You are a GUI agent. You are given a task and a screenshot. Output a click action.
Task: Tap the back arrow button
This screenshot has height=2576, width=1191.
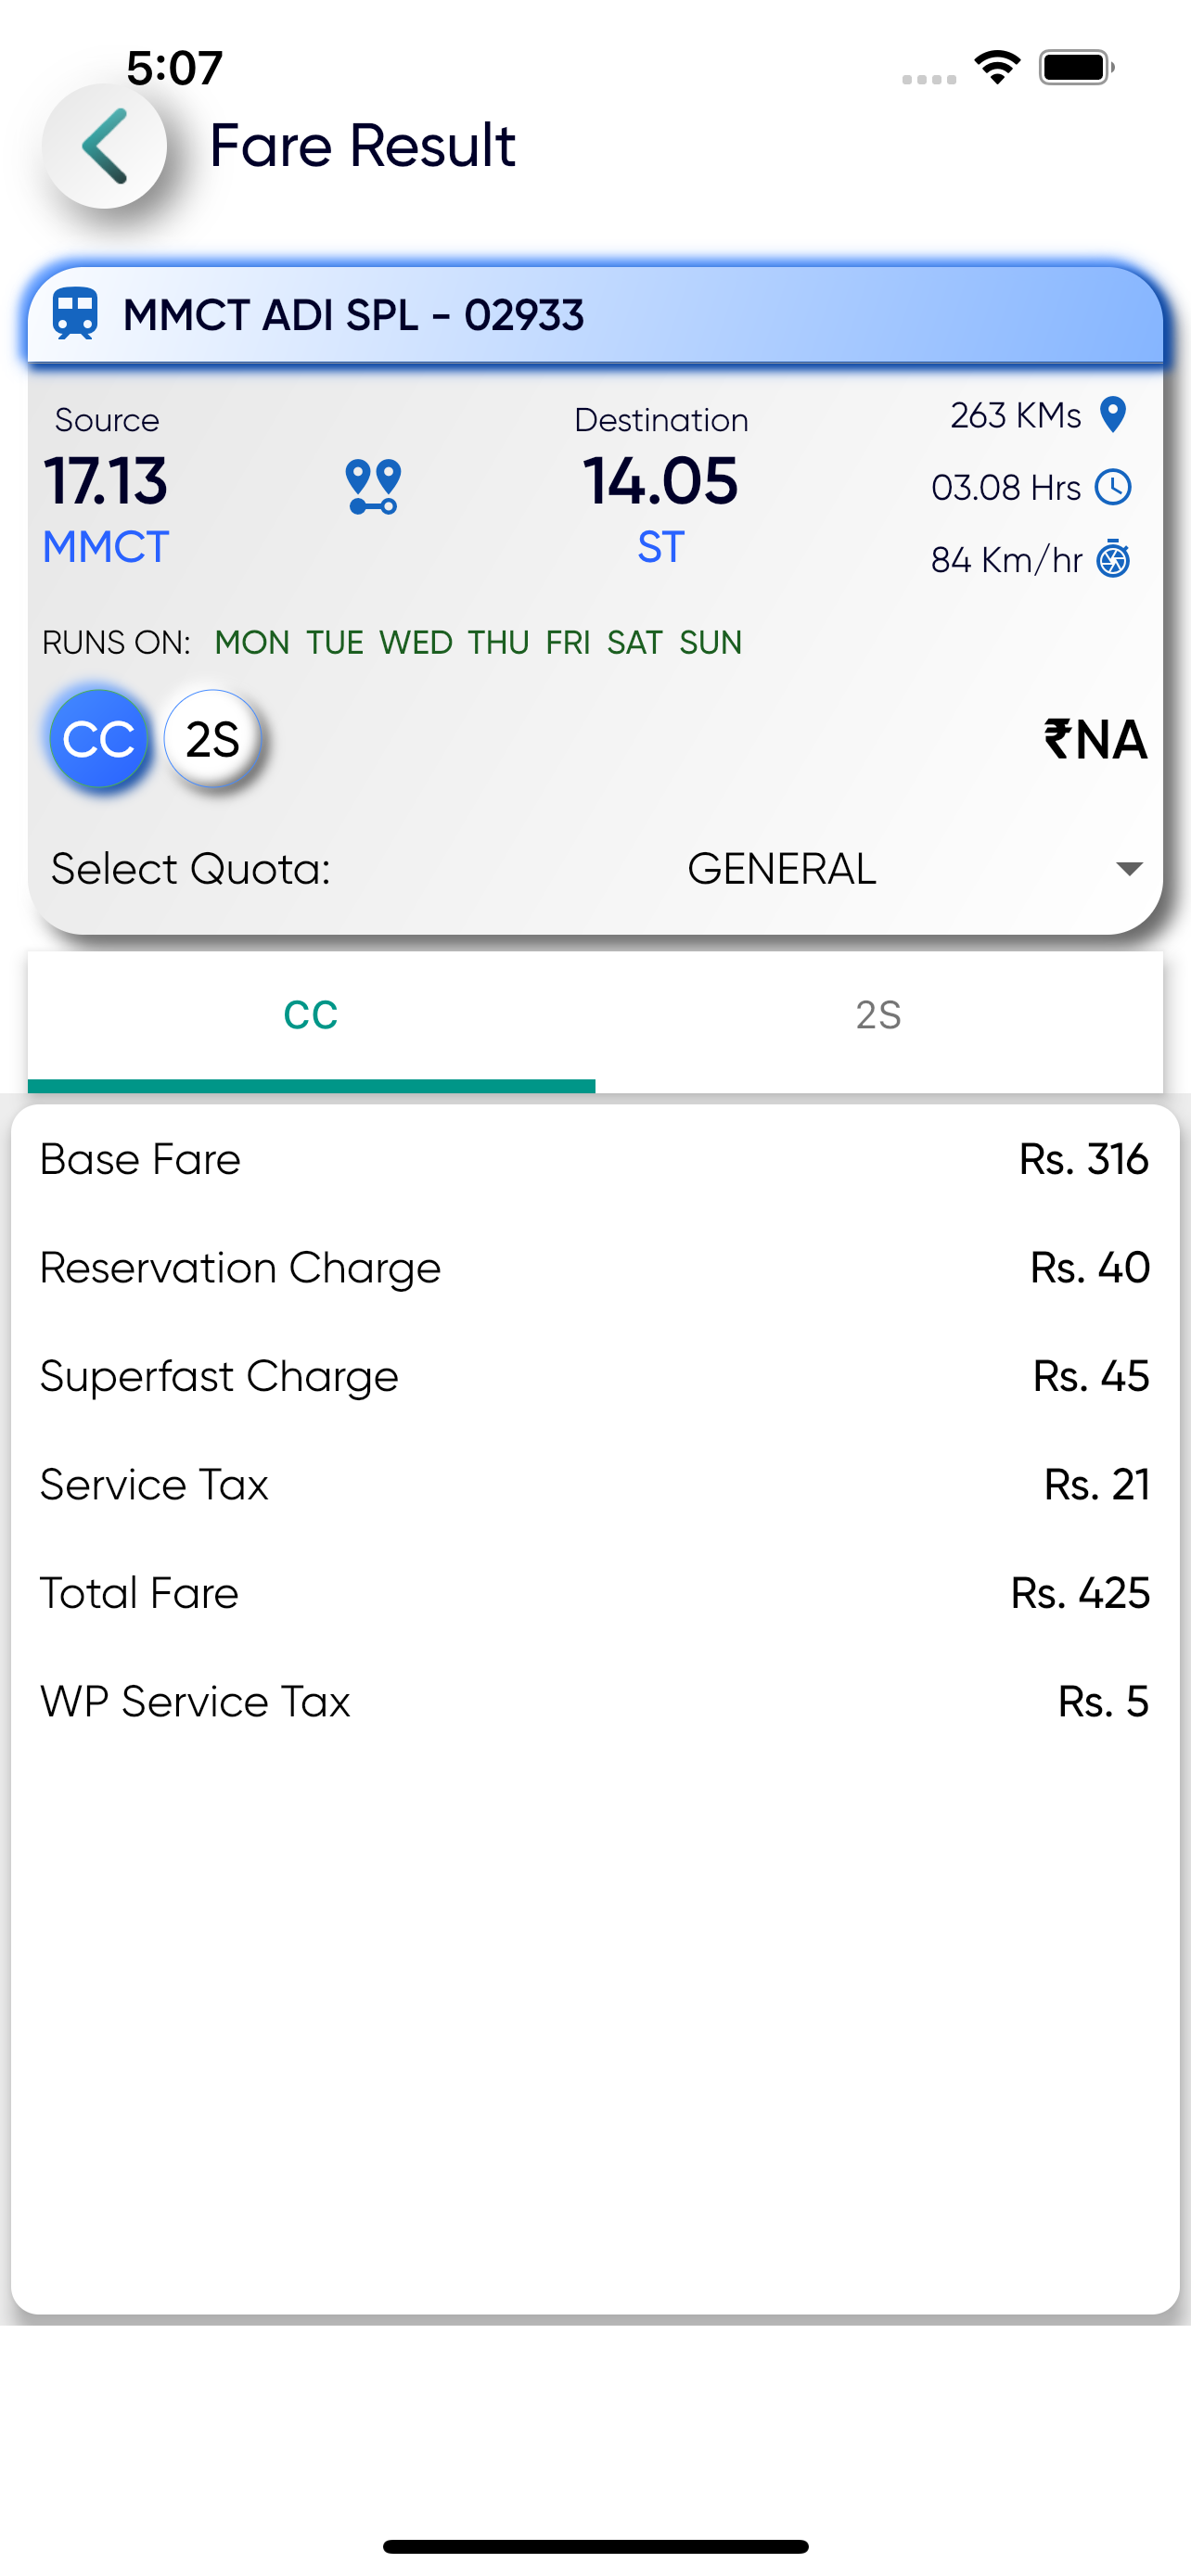104,146
